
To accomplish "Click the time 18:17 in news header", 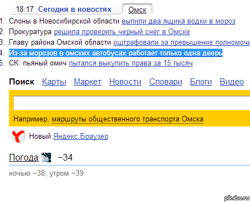I will click(x=25, y=9).
